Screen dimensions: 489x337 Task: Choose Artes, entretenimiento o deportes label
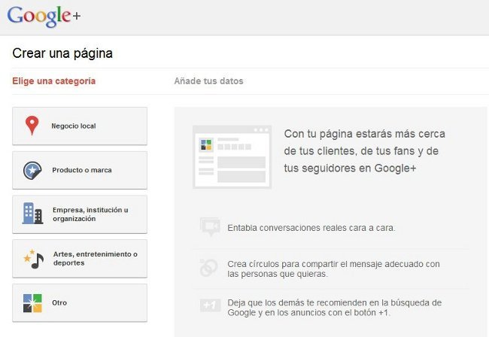tap(95, 259)
